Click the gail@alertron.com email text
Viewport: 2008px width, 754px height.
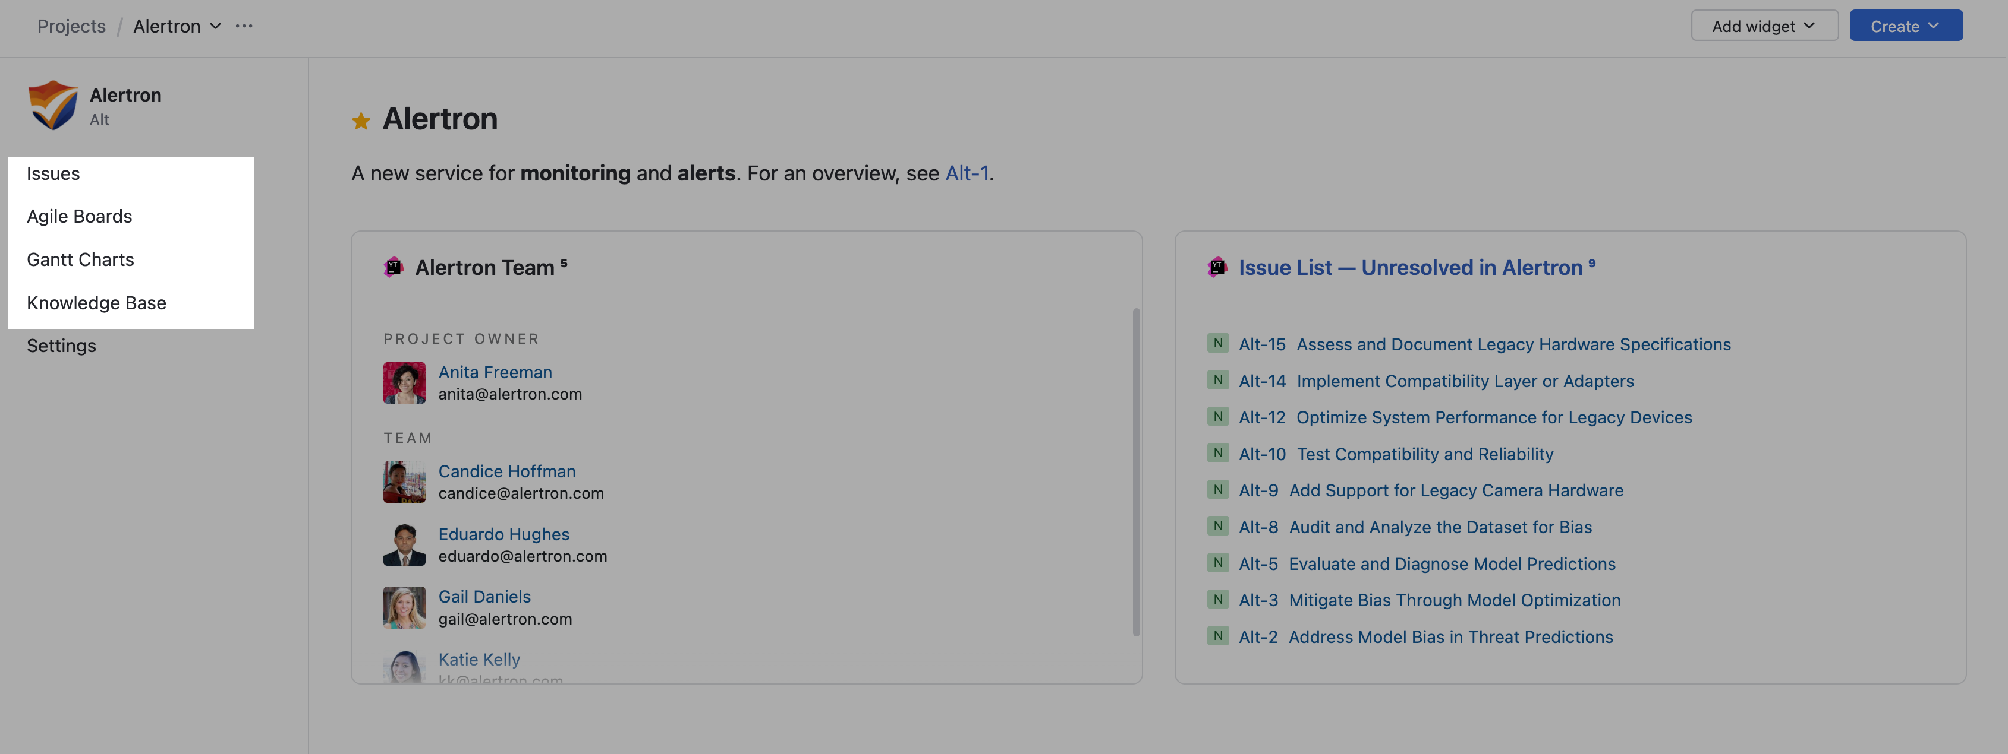click(x=505, y=619)
